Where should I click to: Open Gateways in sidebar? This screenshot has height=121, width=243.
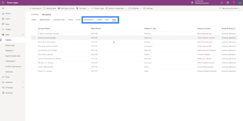(x=9, y=72)
